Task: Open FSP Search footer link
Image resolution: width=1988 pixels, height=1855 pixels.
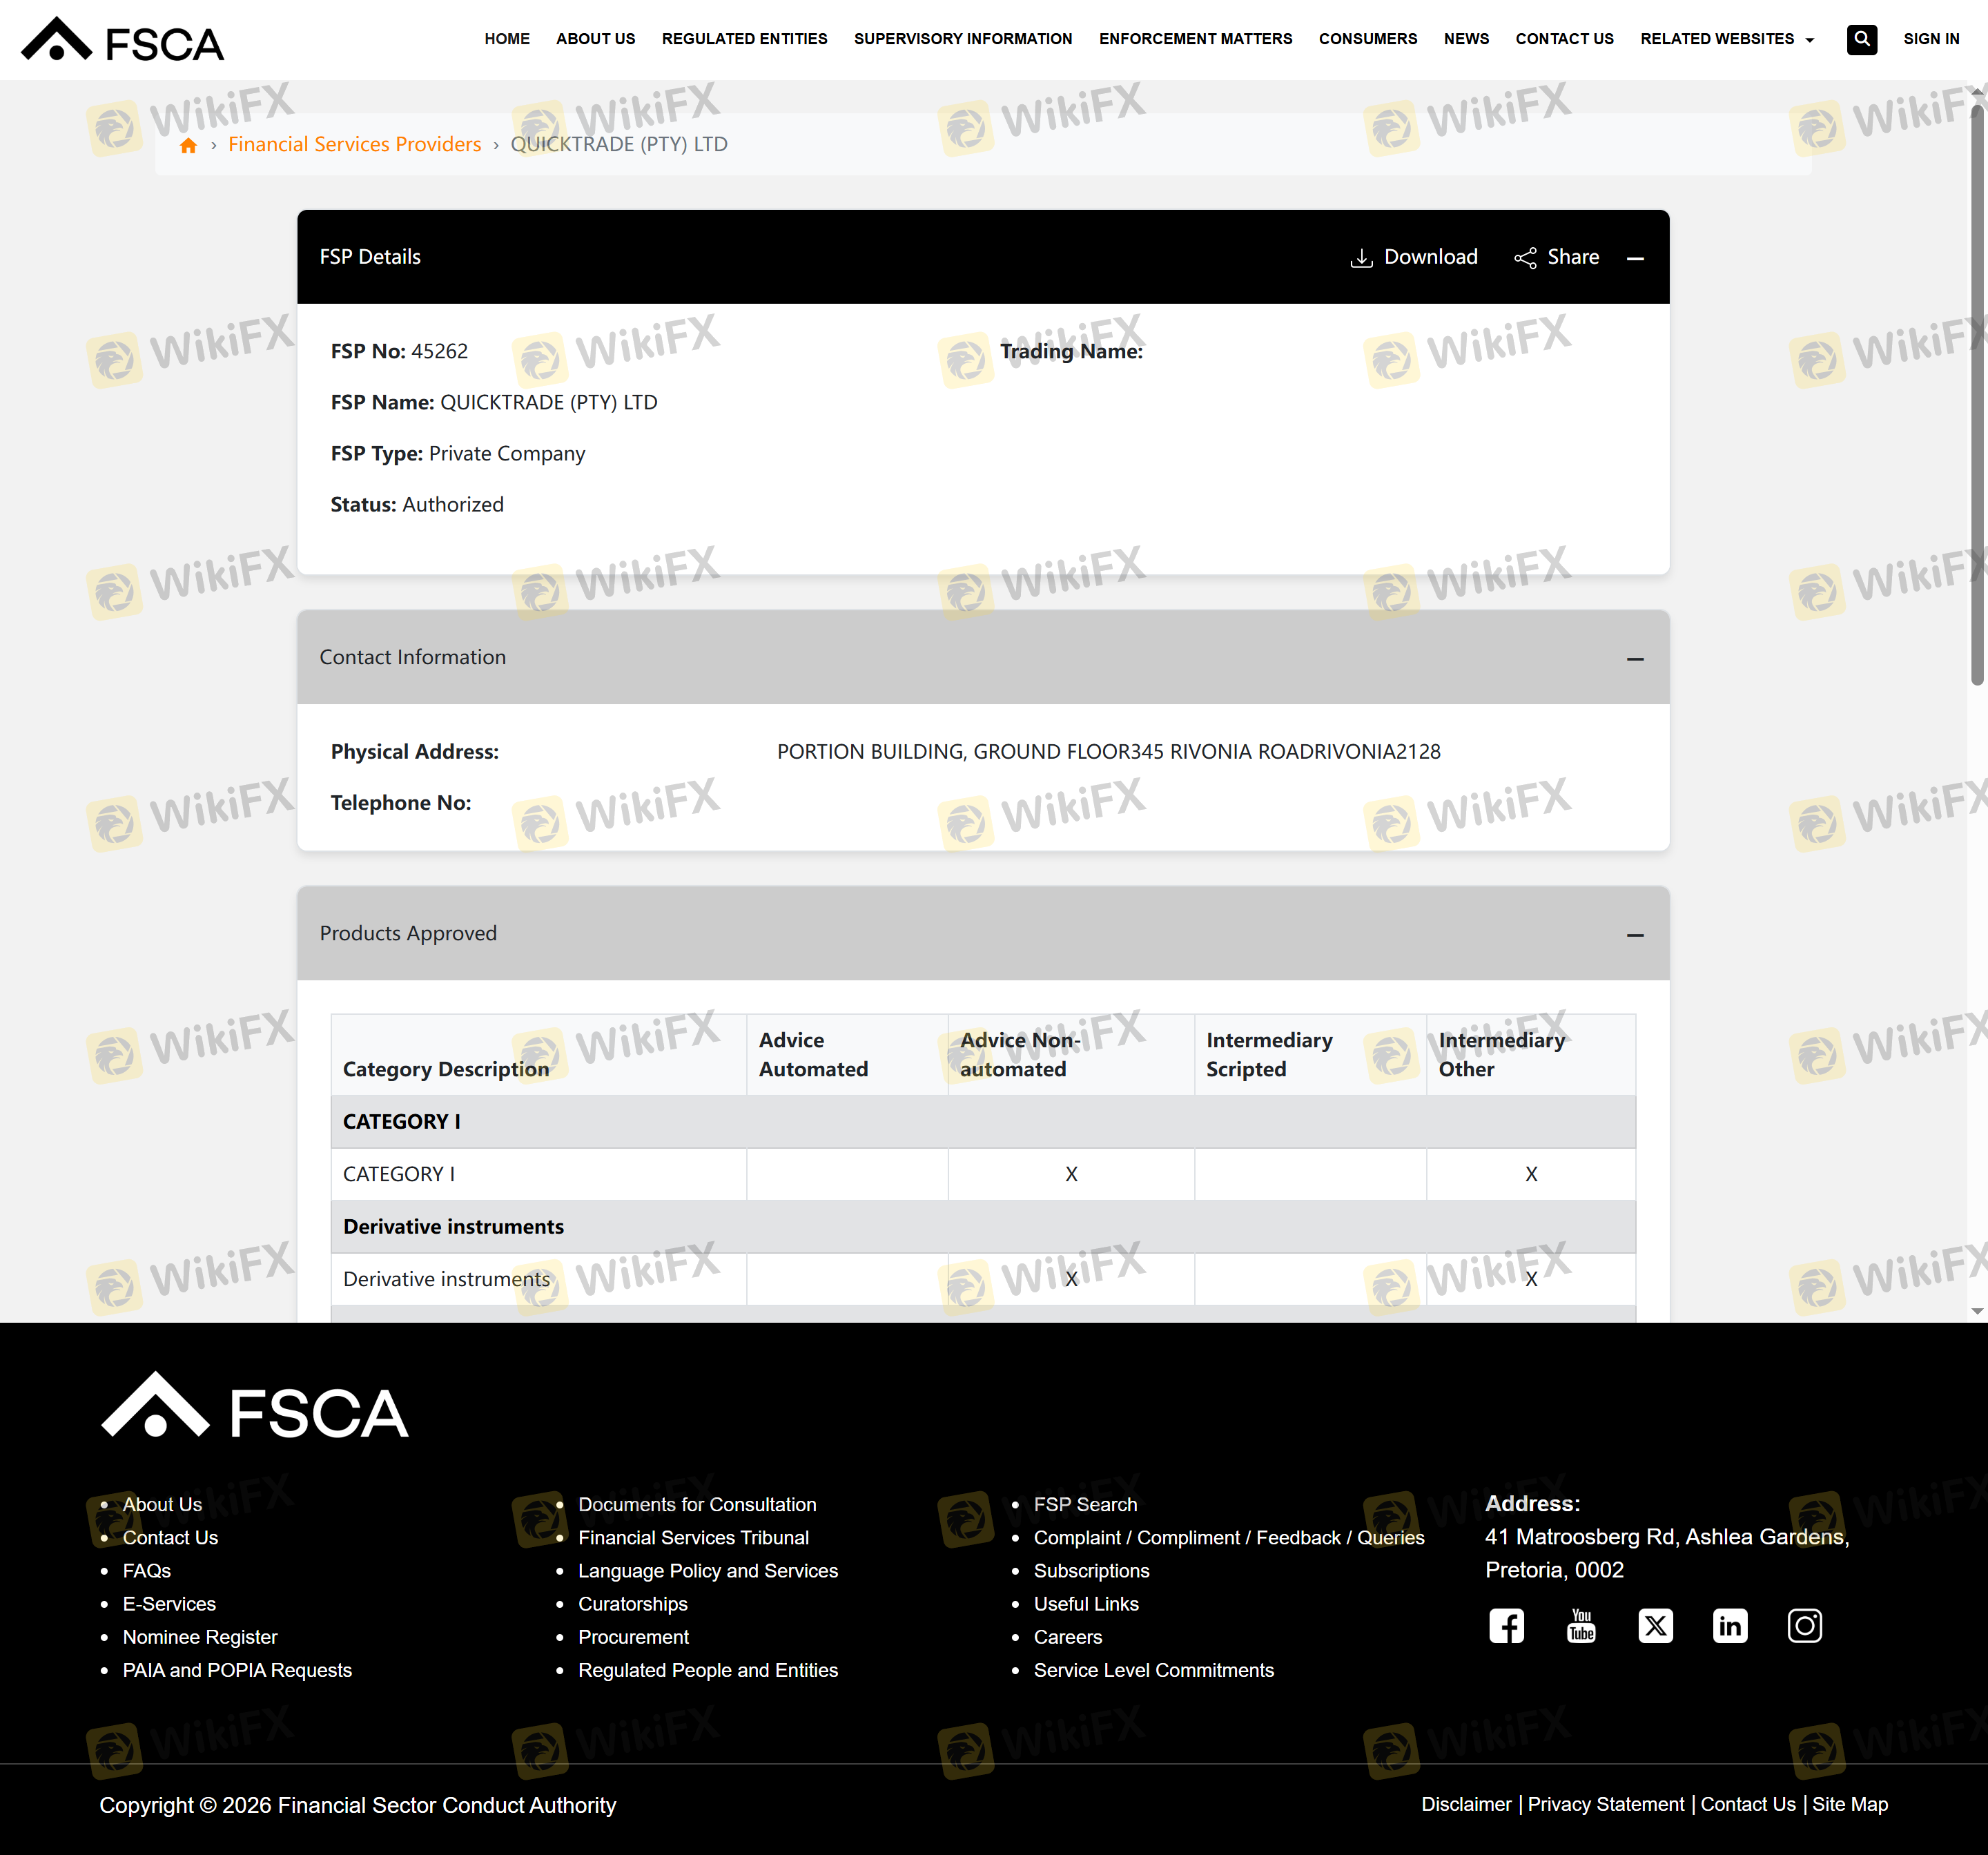Action: 1085,1504
